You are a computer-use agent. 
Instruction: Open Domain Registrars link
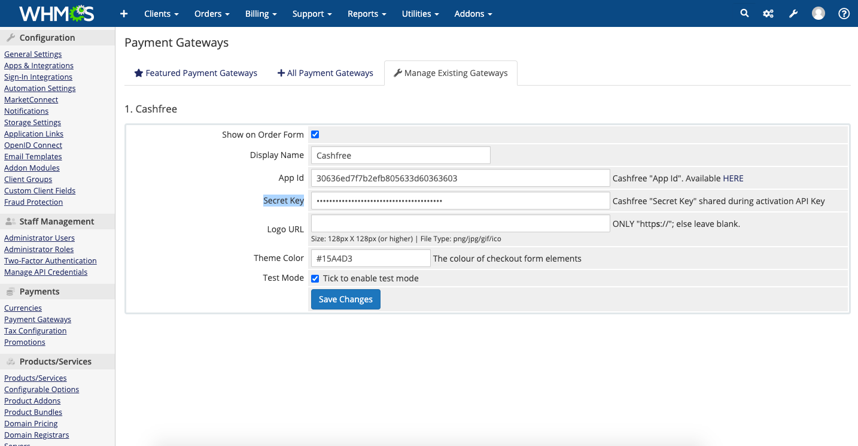click(36, 435)
